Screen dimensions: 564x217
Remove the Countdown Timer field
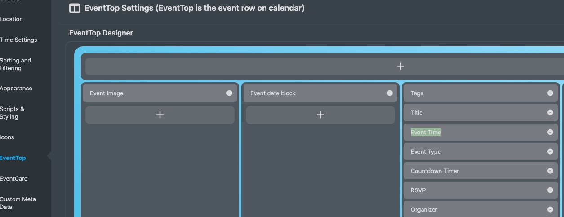point(550,171)
